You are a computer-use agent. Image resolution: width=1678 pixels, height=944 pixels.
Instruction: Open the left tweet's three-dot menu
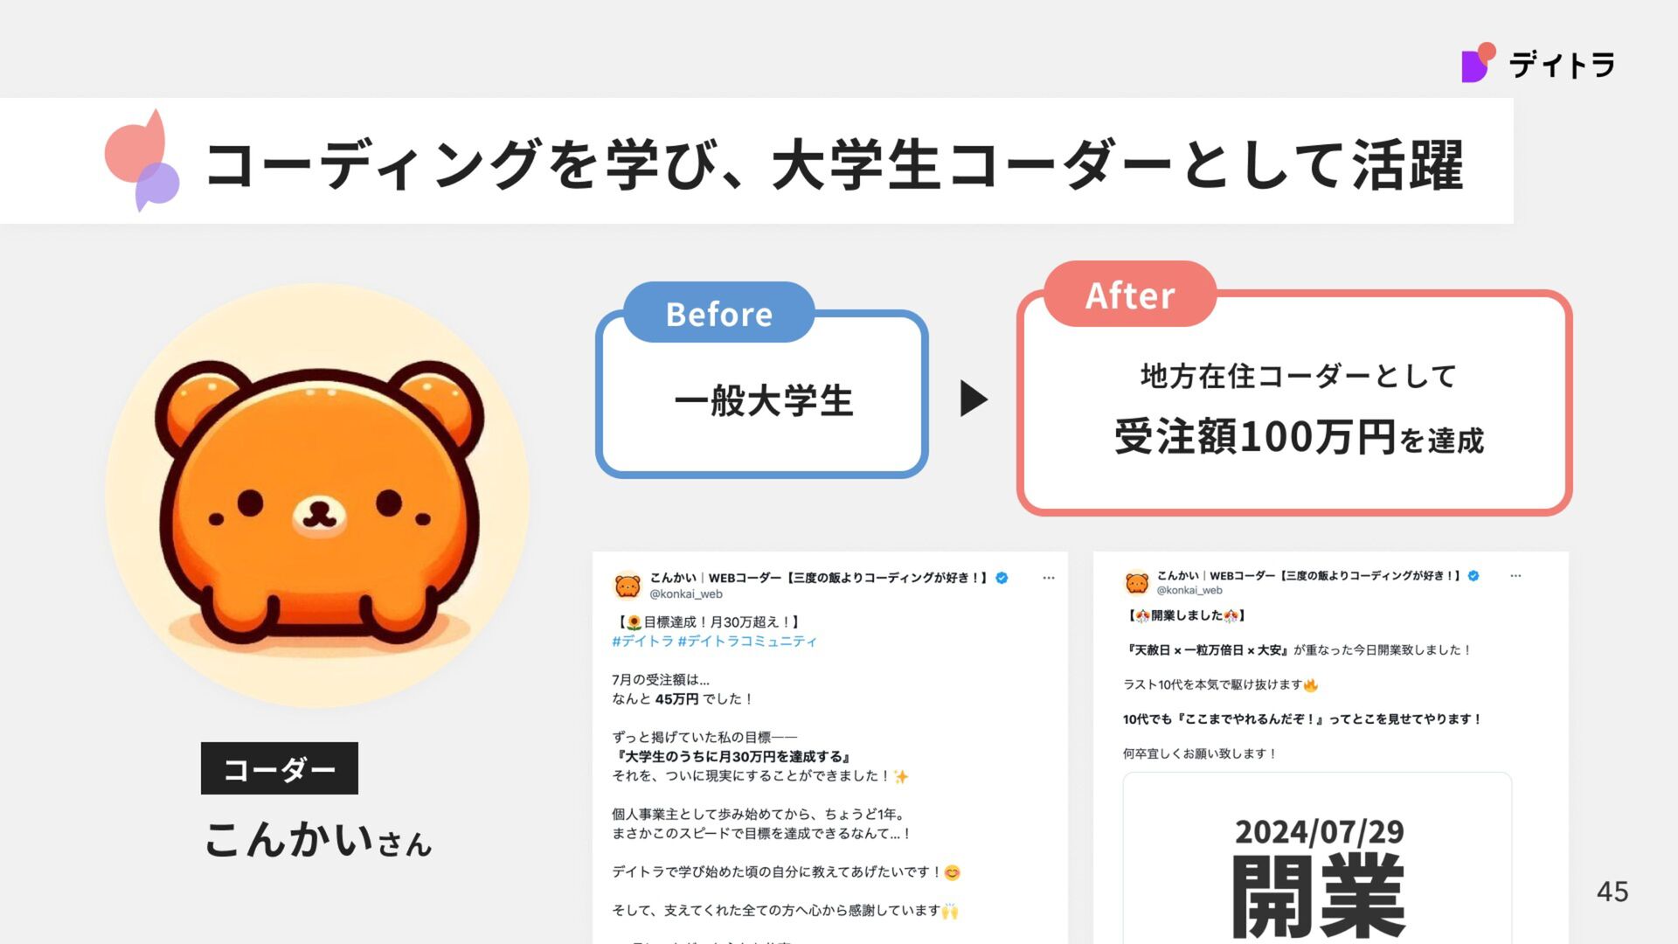pyautogui.click(x=1049, y=578)
